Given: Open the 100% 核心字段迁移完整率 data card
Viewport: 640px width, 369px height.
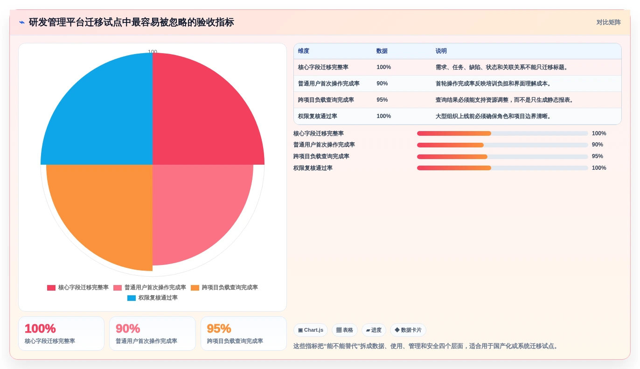Looking at the screenshot, I should pyautogui.click(x=61, y=334).
